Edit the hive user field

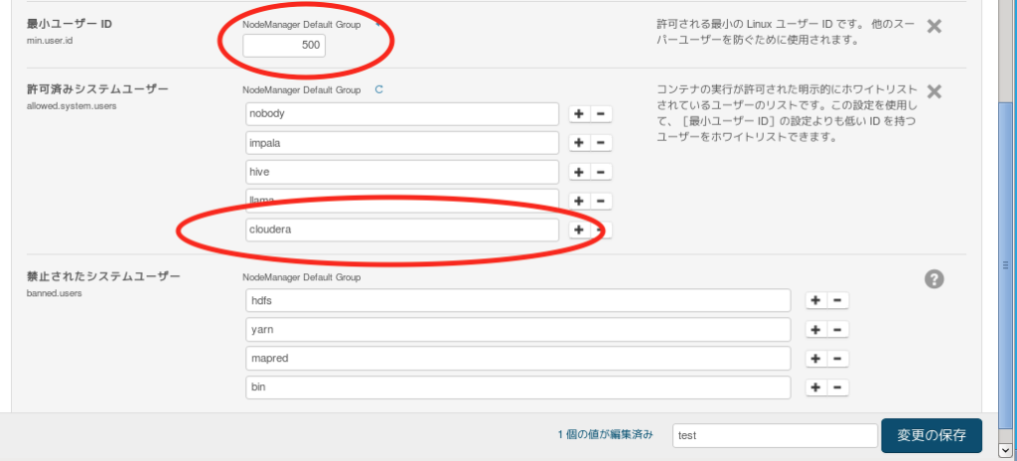pos(402,172)
